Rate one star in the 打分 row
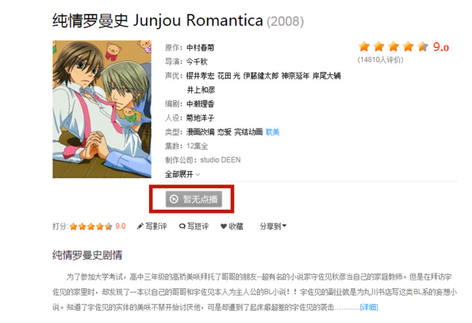This screenshot has height=323, width=472. 73,226
